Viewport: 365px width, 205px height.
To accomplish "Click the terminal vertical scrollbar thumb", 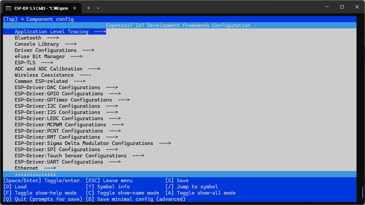I will [x=362, y=193].
